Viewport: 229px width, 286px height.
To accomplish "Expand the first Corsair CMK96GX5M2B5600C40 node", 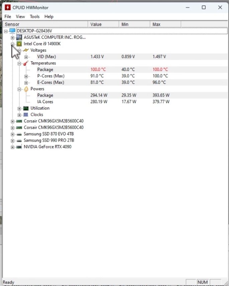I will click(12, 122).
